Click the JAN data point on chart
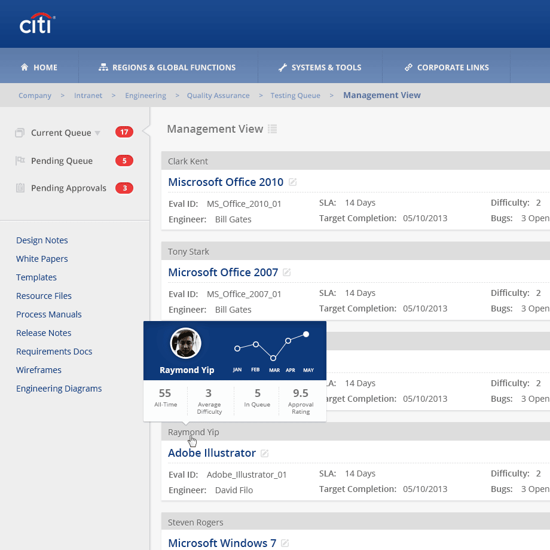Image resolution: width=550 pixels, height=550 pixels. (x=237, y=349)
